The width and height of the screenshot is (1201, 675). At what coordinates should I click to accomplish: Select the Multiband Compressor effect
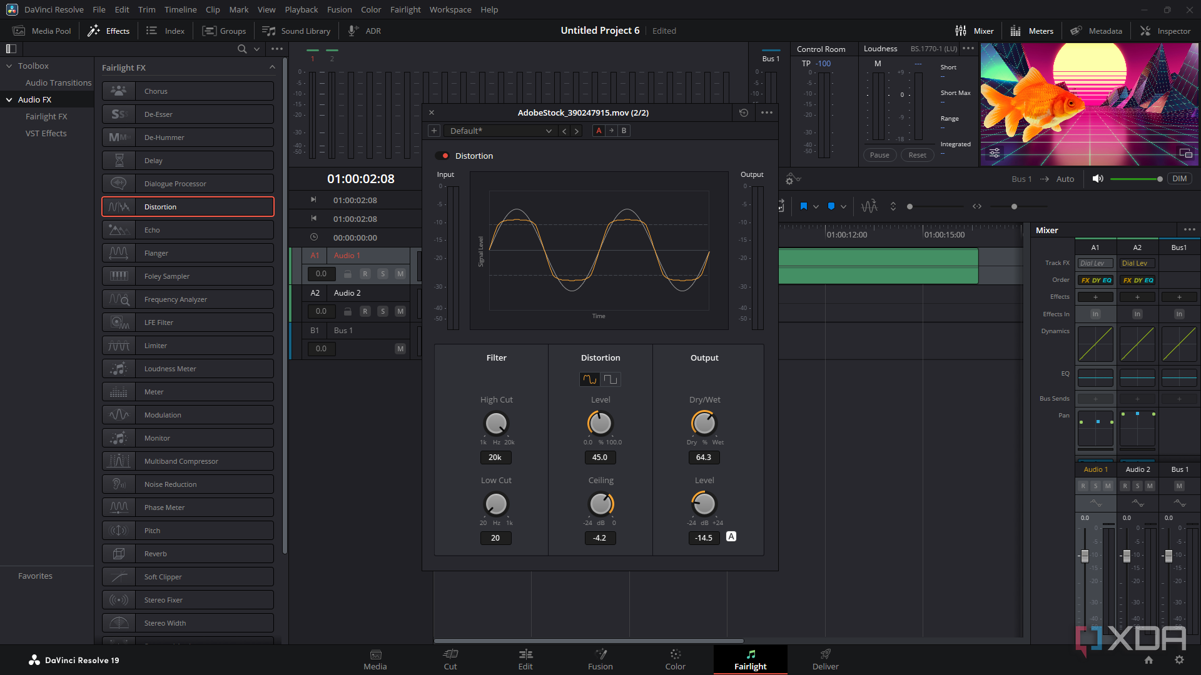188,461
